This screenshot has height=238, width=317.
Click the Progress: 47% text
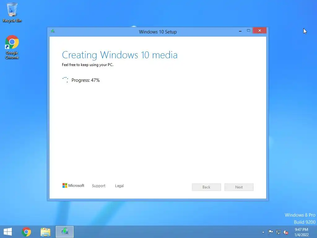click(85, 80)
